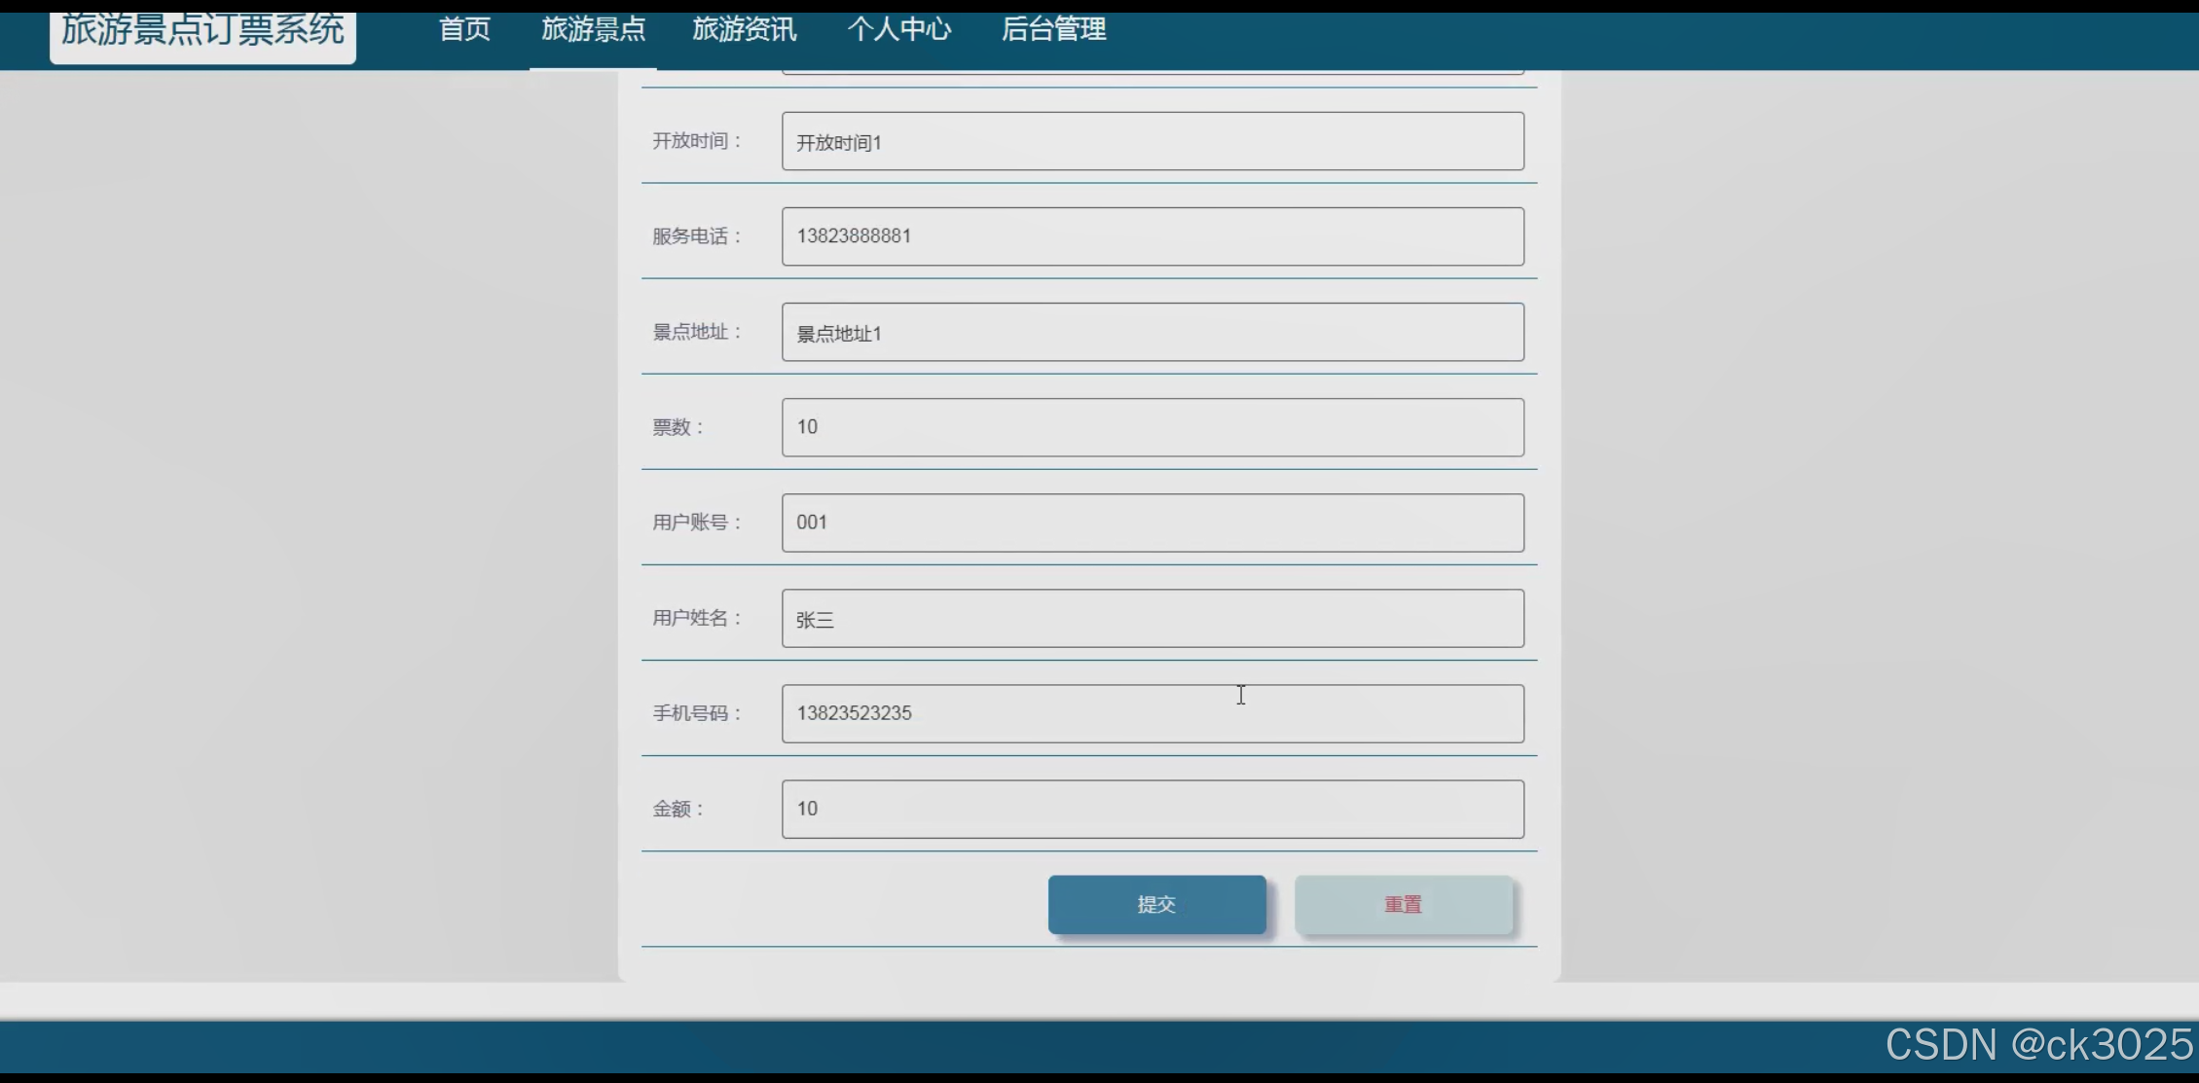This screenshot has width=2199, height=1083.
Task: Click the 票数 input box
Action: click(x=1152, y=427)
